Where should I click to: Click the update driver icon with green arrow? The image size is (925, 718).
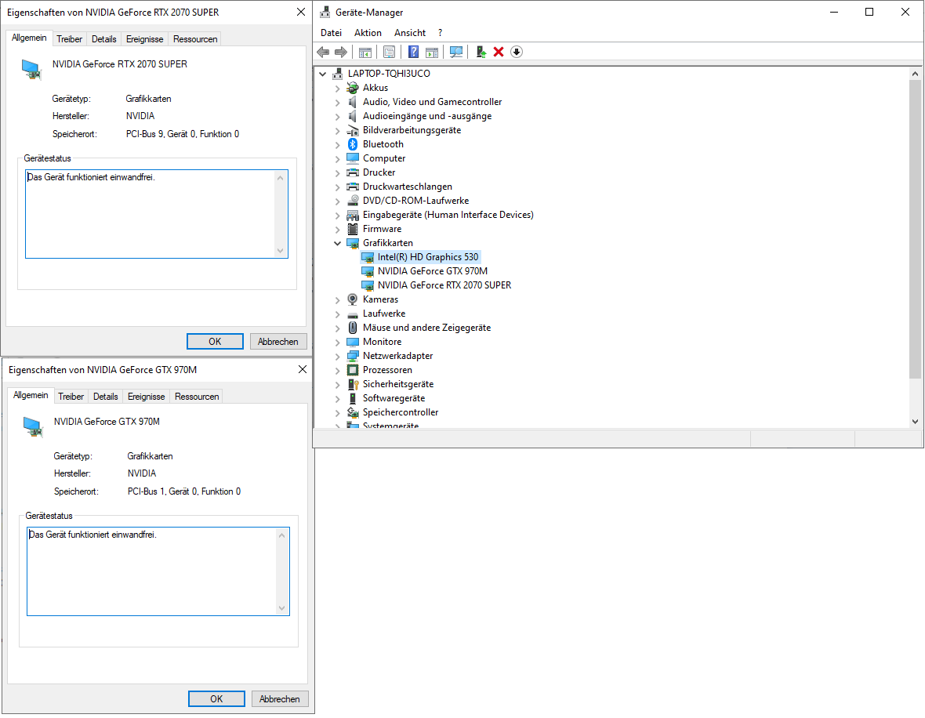point(481,52)
